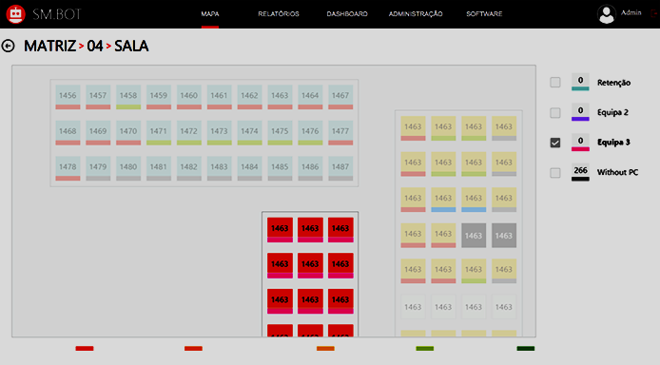Image resolution: width=660 pixels, height=365 pixels.
Task: Open the RELATÓRIOS menu
Action: 279,14
